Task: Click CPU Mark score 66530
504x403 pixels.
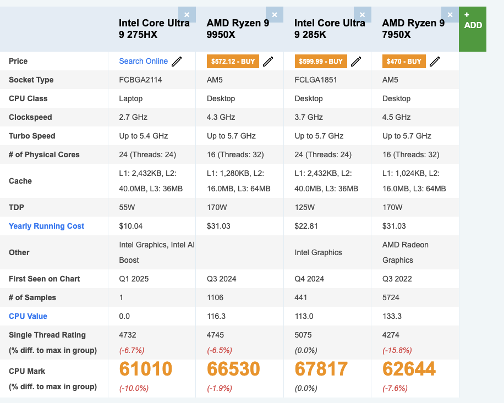Action: (x=233, y=369)
